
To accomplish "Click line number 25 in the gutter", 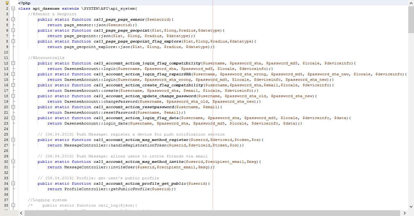I will pyautogui.click(x=6, y=134).
